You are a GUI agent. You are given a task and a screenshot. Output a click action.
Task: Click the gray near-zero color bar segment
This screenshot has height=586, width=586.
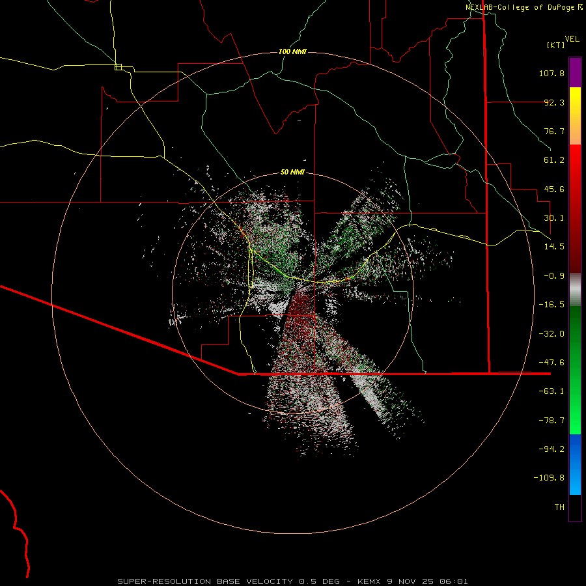(x=575, y=290)
